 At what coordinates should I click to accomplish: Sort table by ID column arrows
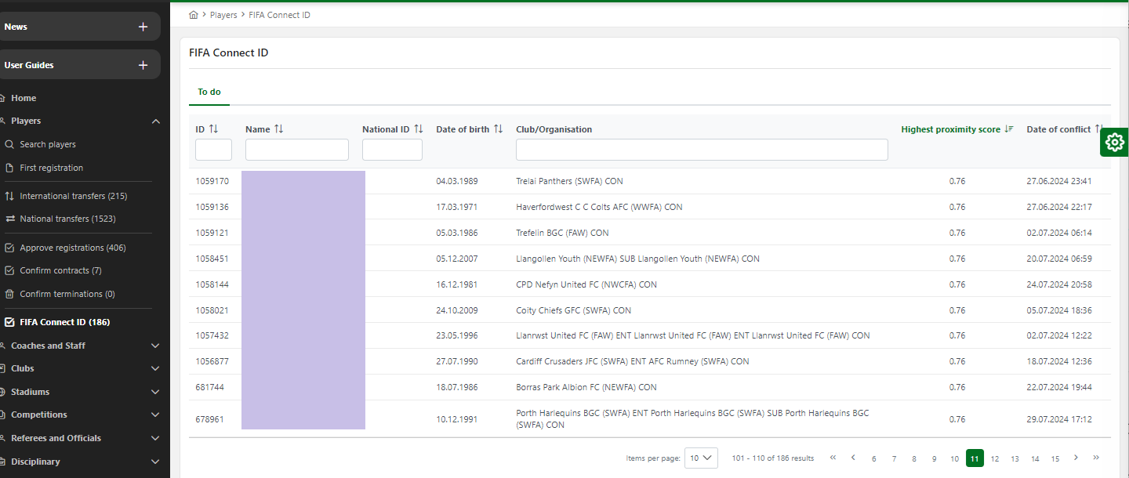213,129
